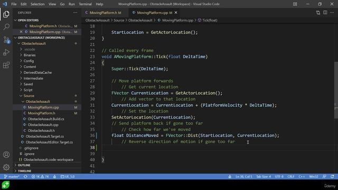338x190 pixels.
Task: Open editor more actions ellipsis
Action: tap(332, 13)
